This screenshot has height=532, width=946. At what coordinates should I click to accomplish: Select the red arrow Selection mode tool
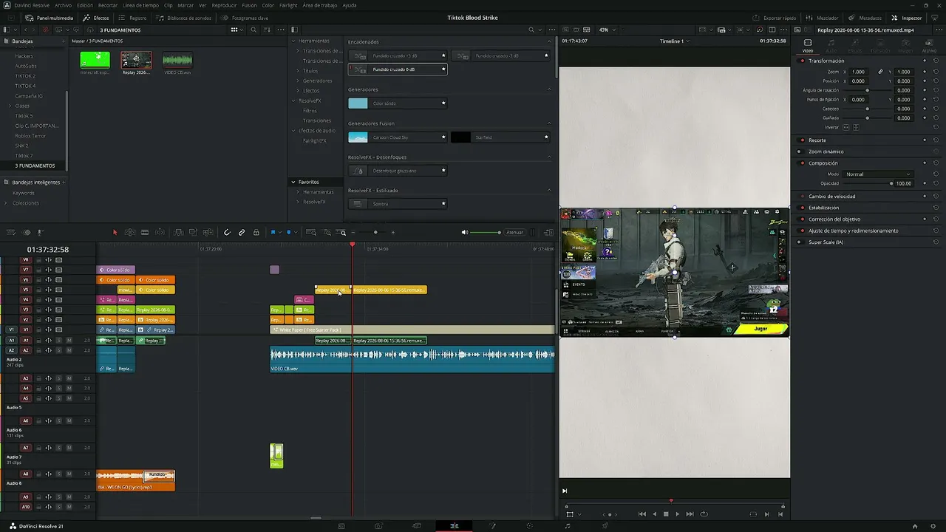point(115,232)
